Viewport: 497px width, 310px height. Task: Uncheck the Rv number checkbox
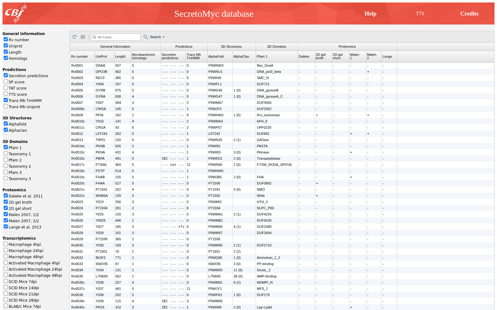[6, 39]
